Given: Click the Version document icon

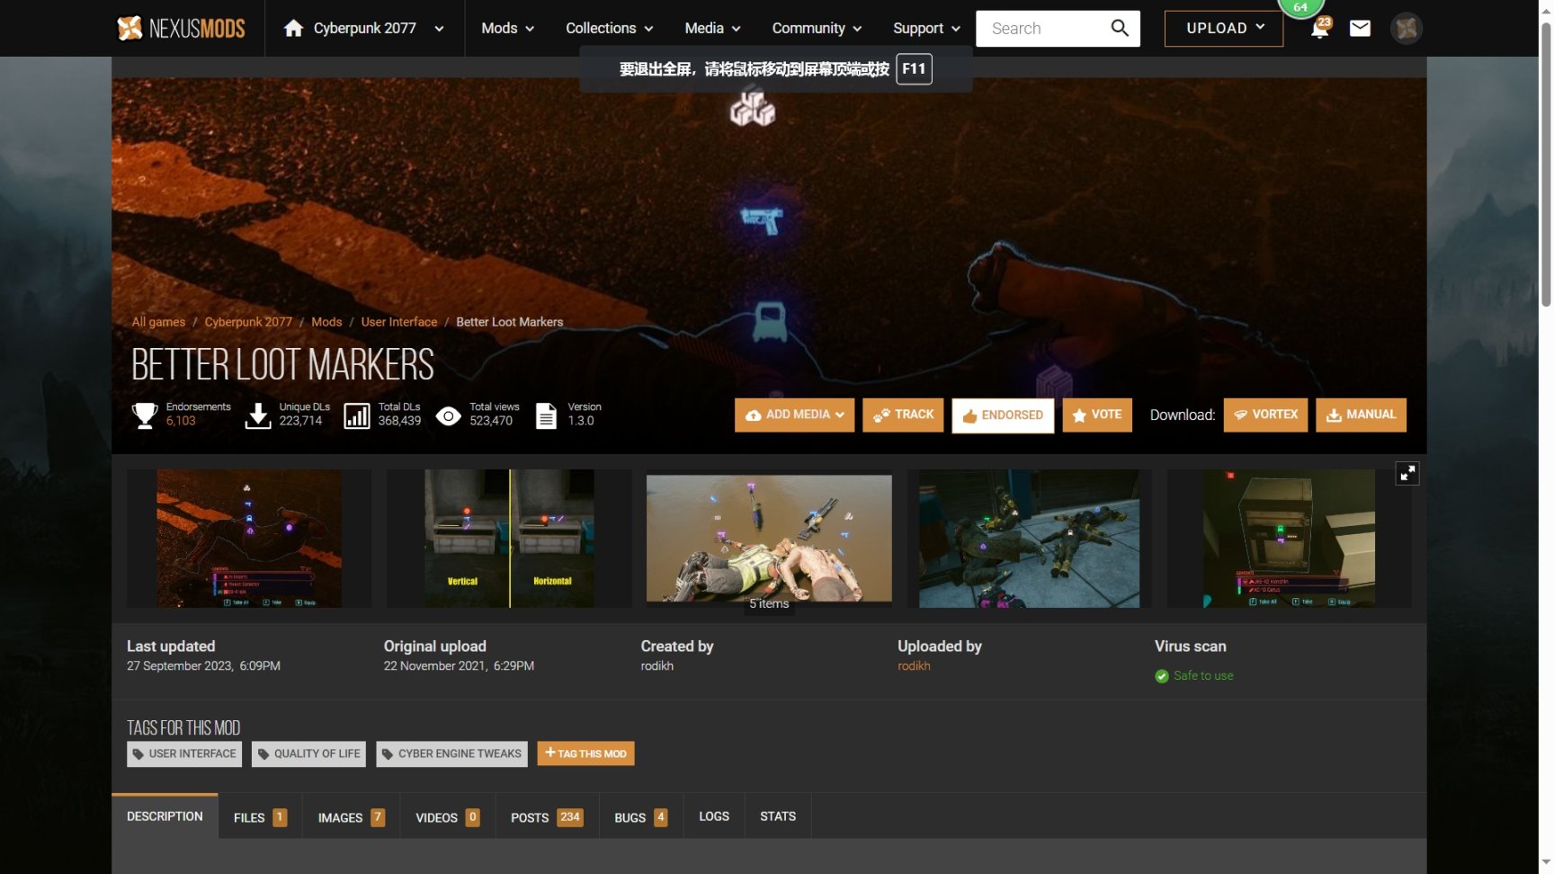Looking at the screenshot, I should (x=546, y=415).
